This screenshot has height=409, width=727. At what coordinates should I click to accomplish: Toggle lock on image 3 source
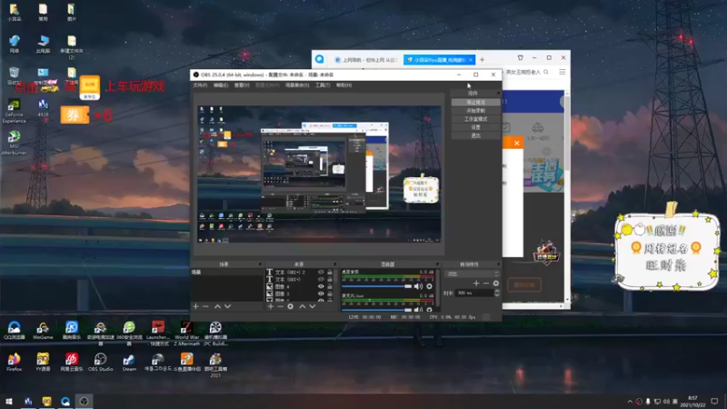330,294
